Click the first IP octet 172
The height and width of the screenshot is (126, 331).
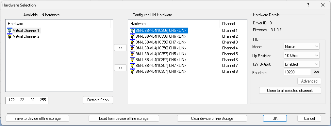pos(11,100)
